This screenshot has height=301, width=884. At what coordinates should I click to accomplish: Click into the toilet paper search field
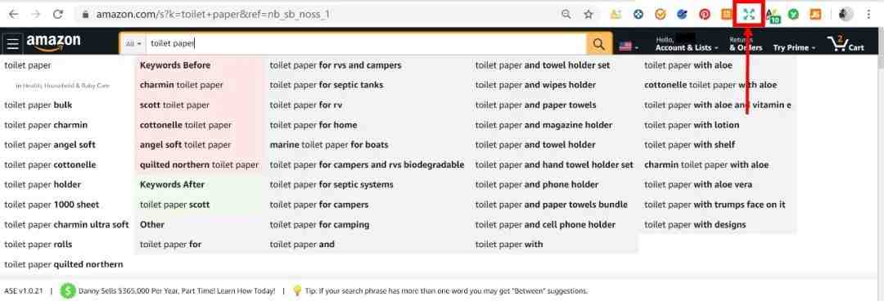tap(366, 43)
